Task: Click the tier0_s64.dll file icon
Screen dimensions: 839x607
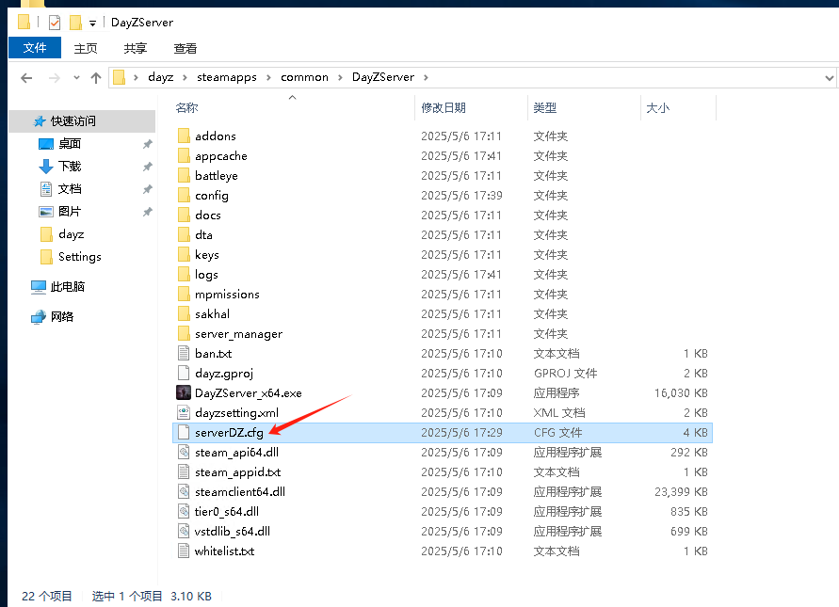Action: pos(184,512)
